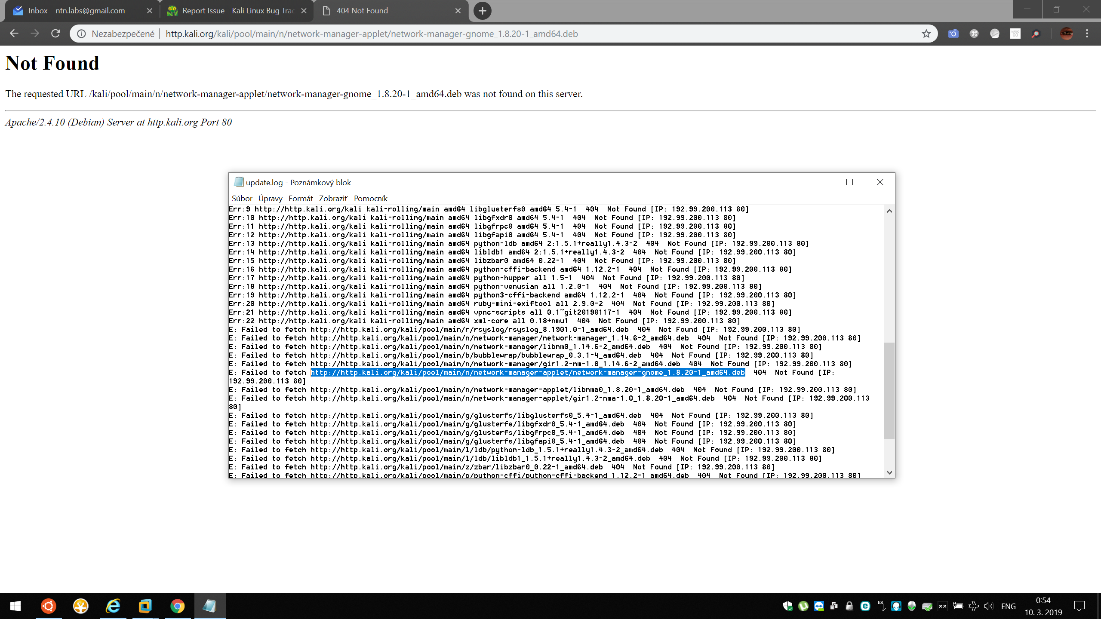
Task: Click the site info icon next to Nezabezpečené
Action: pos(81,34)
